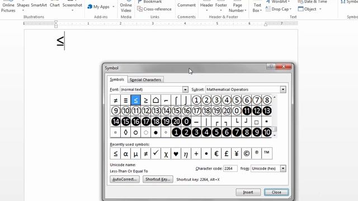Select the circled digit 8 symbol
The width and height of the screenshot is (358, 201).
pyautogui.click(x=267, y=100)
